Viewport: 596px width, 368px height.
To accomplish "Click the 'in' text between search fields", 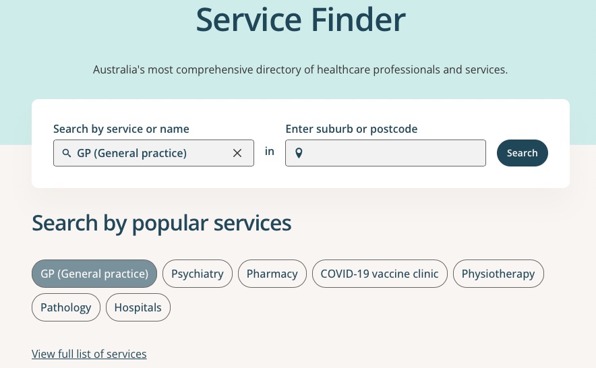I will pos(270,151).
